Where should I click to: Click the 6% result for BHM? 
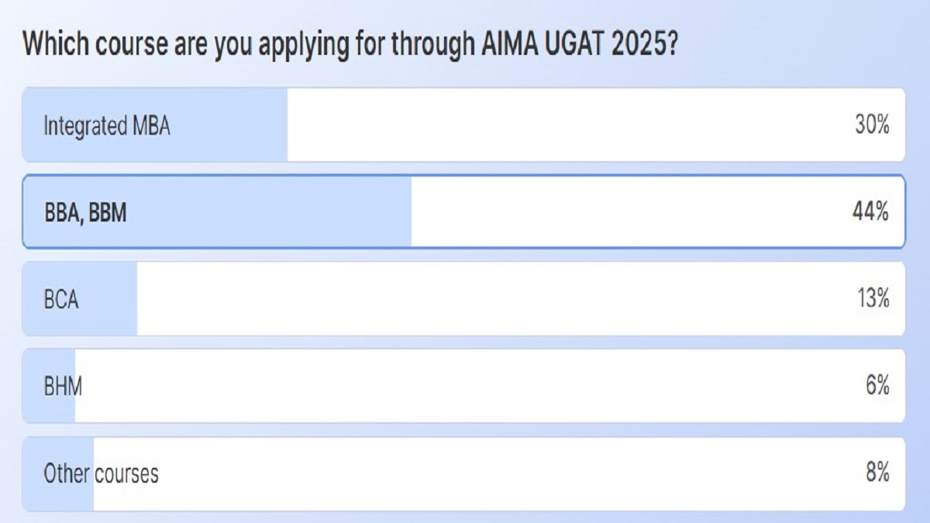click(x=877, y=386)
